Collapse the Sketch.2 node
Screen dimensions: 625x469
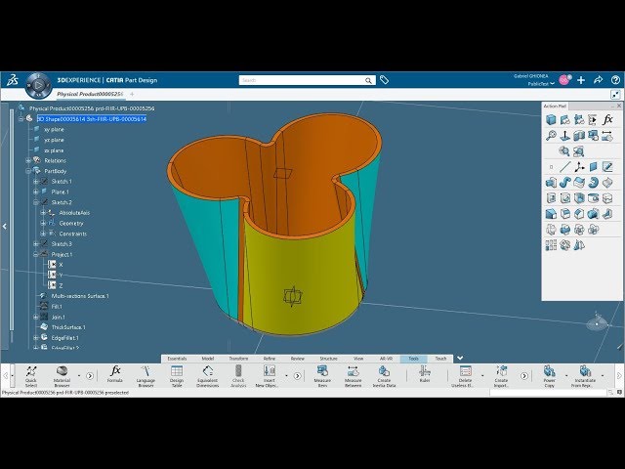(35, 202)
